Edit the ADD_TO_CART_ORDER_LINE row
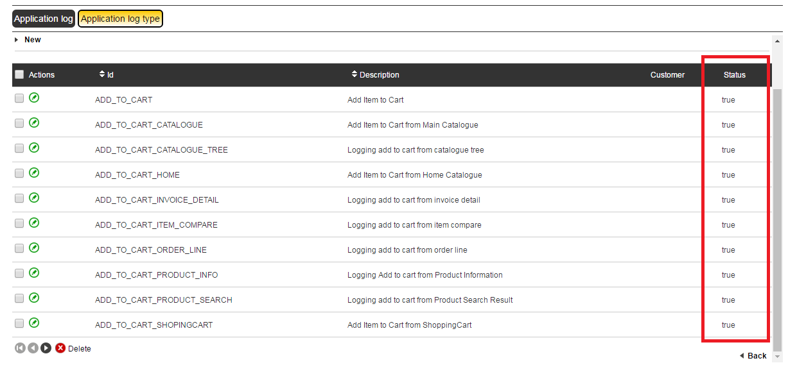Image resolution: width=797 pixels, height=372 pixels. (34, 248)
